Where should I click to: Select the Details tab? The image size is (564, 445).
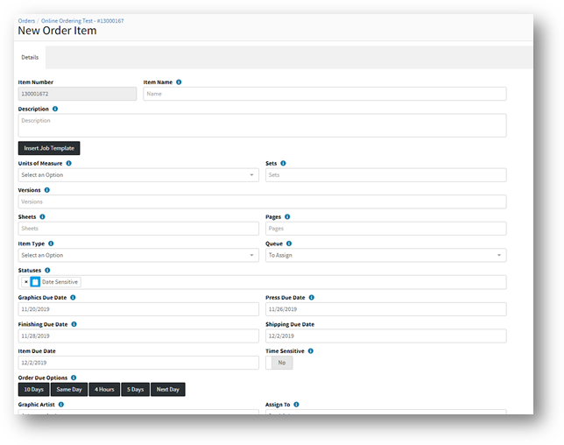point(30,57)
